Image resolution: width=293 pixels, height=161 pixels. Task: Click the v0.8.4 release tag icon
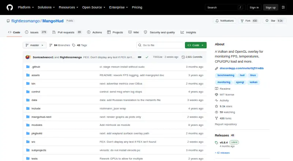coord(216,143)
